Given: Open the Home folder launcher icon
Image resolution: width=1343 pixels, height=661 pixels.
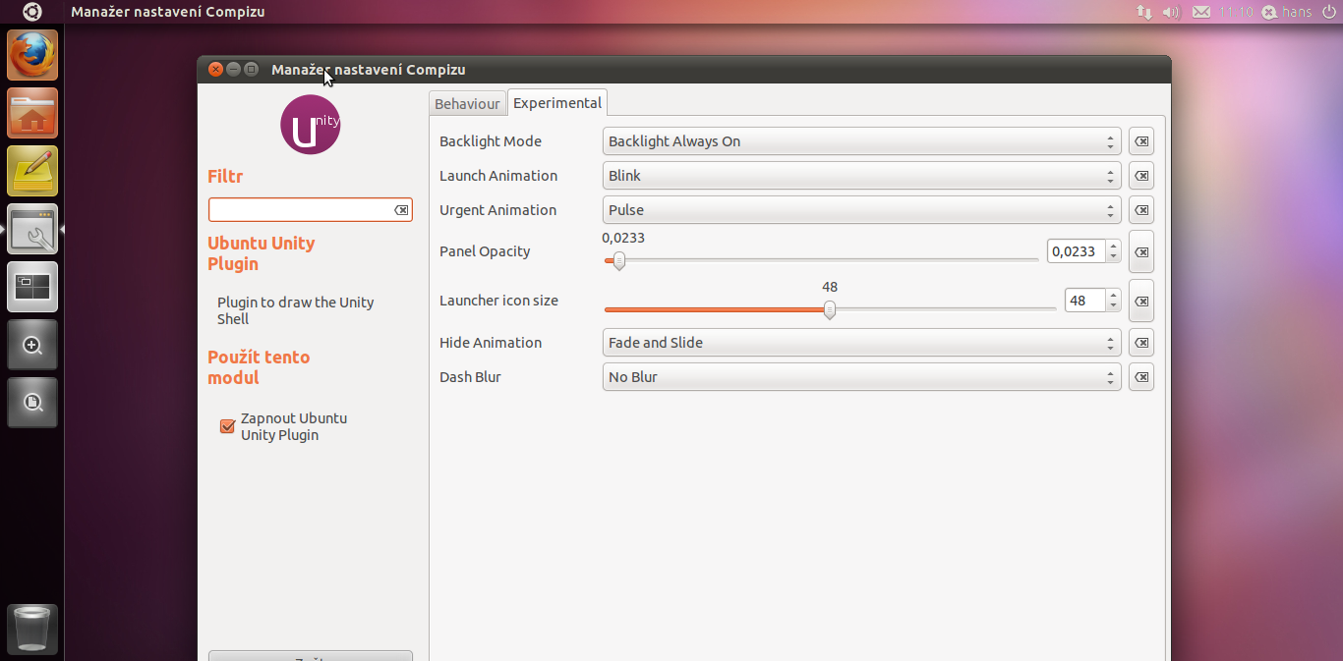Looking at the screenshot, I should [32, 113].
